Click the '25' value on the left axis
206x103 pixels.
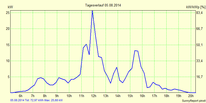click(8, 13)
